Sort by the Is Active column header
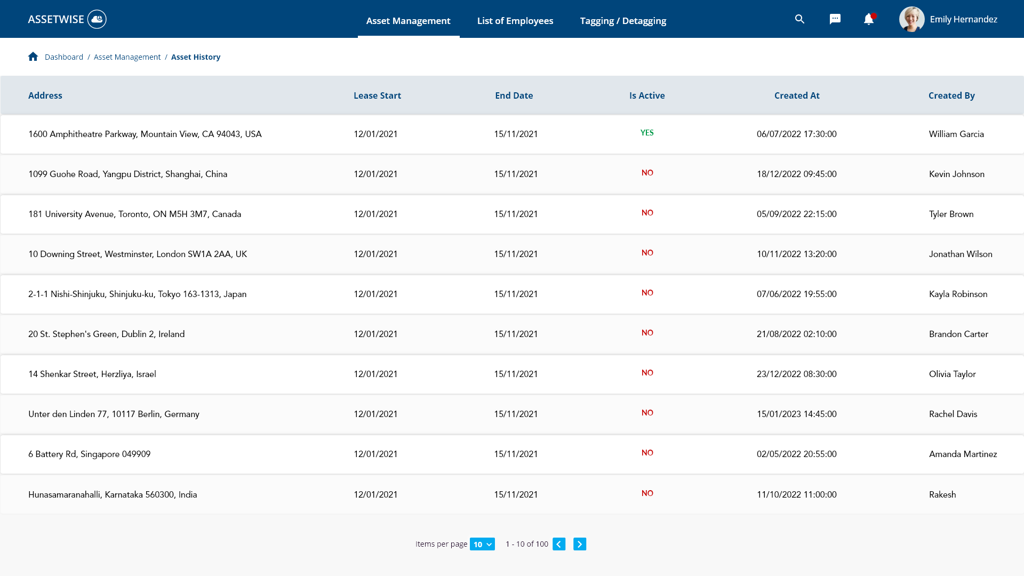1024x576 pixels. coord(646,95)
